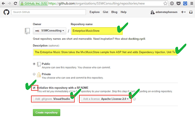Click the repository book icon beside Owner
Image resolution: width=195 pixels, height=120 pixels.
(x=27, y=31)
